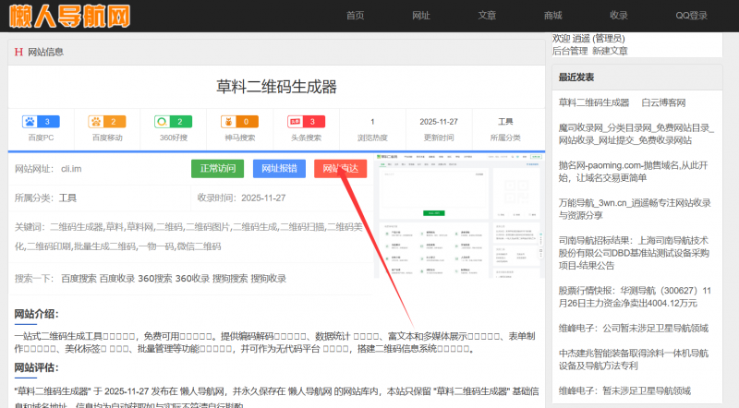The height and width of the screenshot is (408, 739).
Task: Click the 360搜索 link
Action: click(155, 279)
